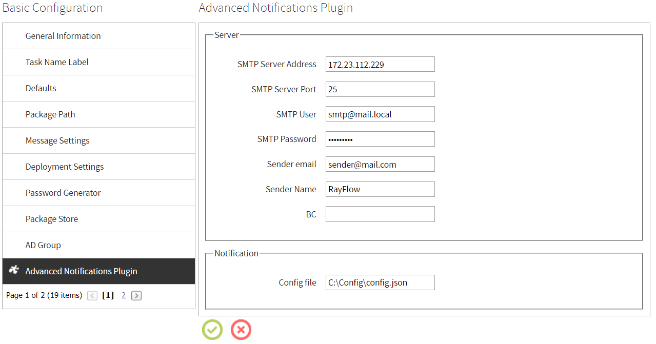Click the Sender Name input showing RayFlow
656x344 pixels.
pos(380,189)
